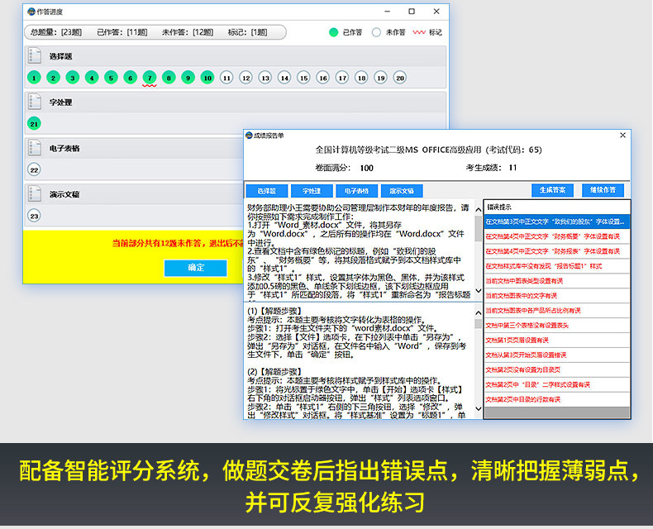Image resolution: width=653 pixels, height=529 pixels.
Task: Switch to the 字处理 tab in score report
Action: tap(312, 191)
